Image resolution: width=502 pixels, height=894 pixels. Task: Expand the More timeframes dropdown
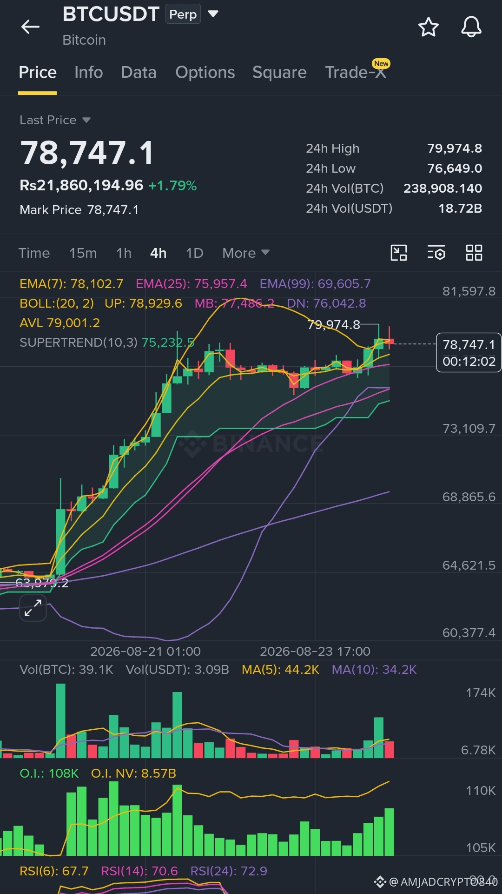pos(246,253)
